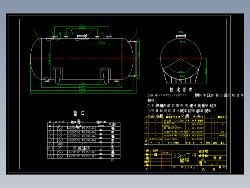Click the '技术要求' technical requirements heading
Viewport: 250px width, 188px height.
[x=181, y=90]
